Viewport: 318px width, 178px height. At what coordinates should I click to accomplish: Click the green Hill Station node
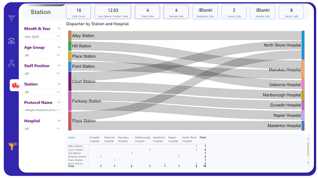pyautogui.click(x=70, y=46)
